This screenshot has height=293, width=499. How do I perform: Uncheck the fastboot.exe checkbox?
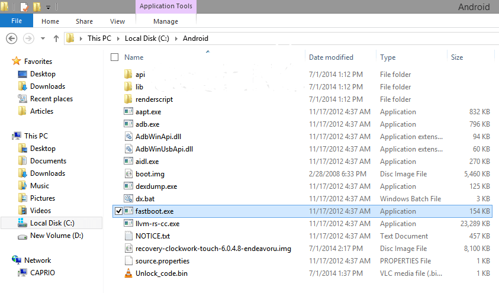(x=119, y=211)
